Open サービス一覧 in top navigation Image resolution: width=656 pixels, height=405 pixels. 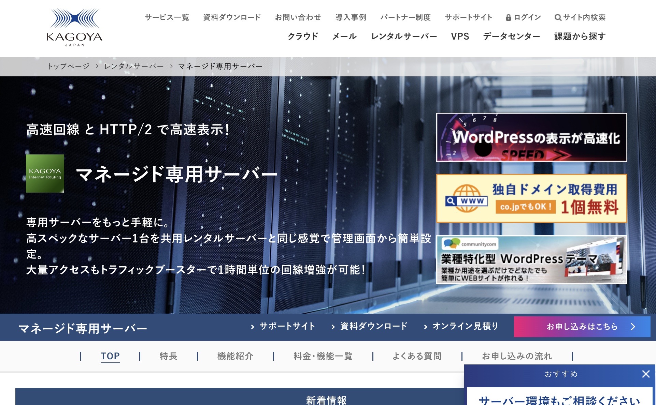[x=167, y=17]
